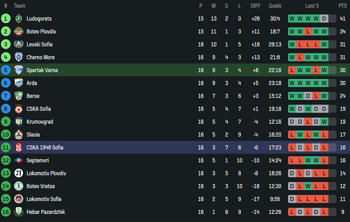Click the Cherno More team badge
350x222 pixels.
(x=18, y=57)
